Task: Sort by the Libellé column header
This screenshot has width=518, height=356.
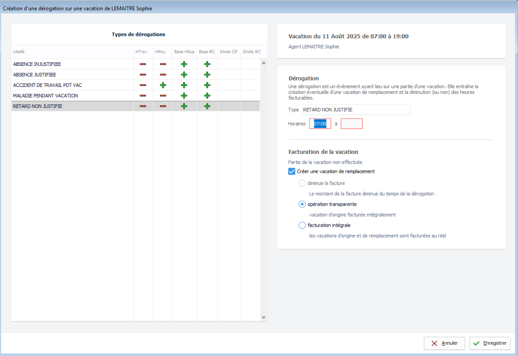Action: (19, 52)
